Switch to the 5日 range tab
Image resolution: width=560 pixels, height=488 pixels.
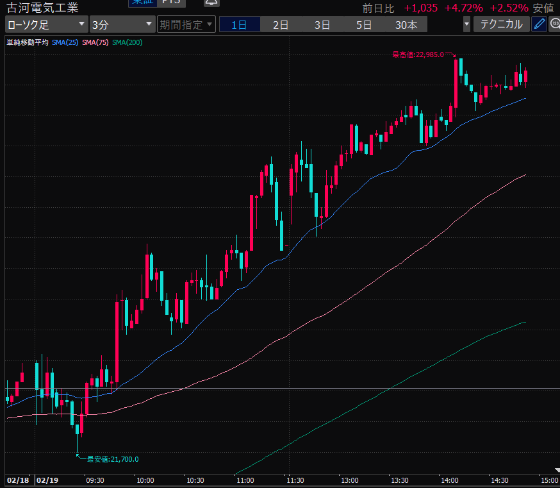364,25
